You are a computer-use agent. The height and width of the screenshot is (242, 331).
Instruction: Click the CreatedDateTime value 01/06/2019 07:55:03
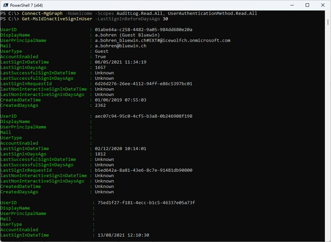point(120,100)
